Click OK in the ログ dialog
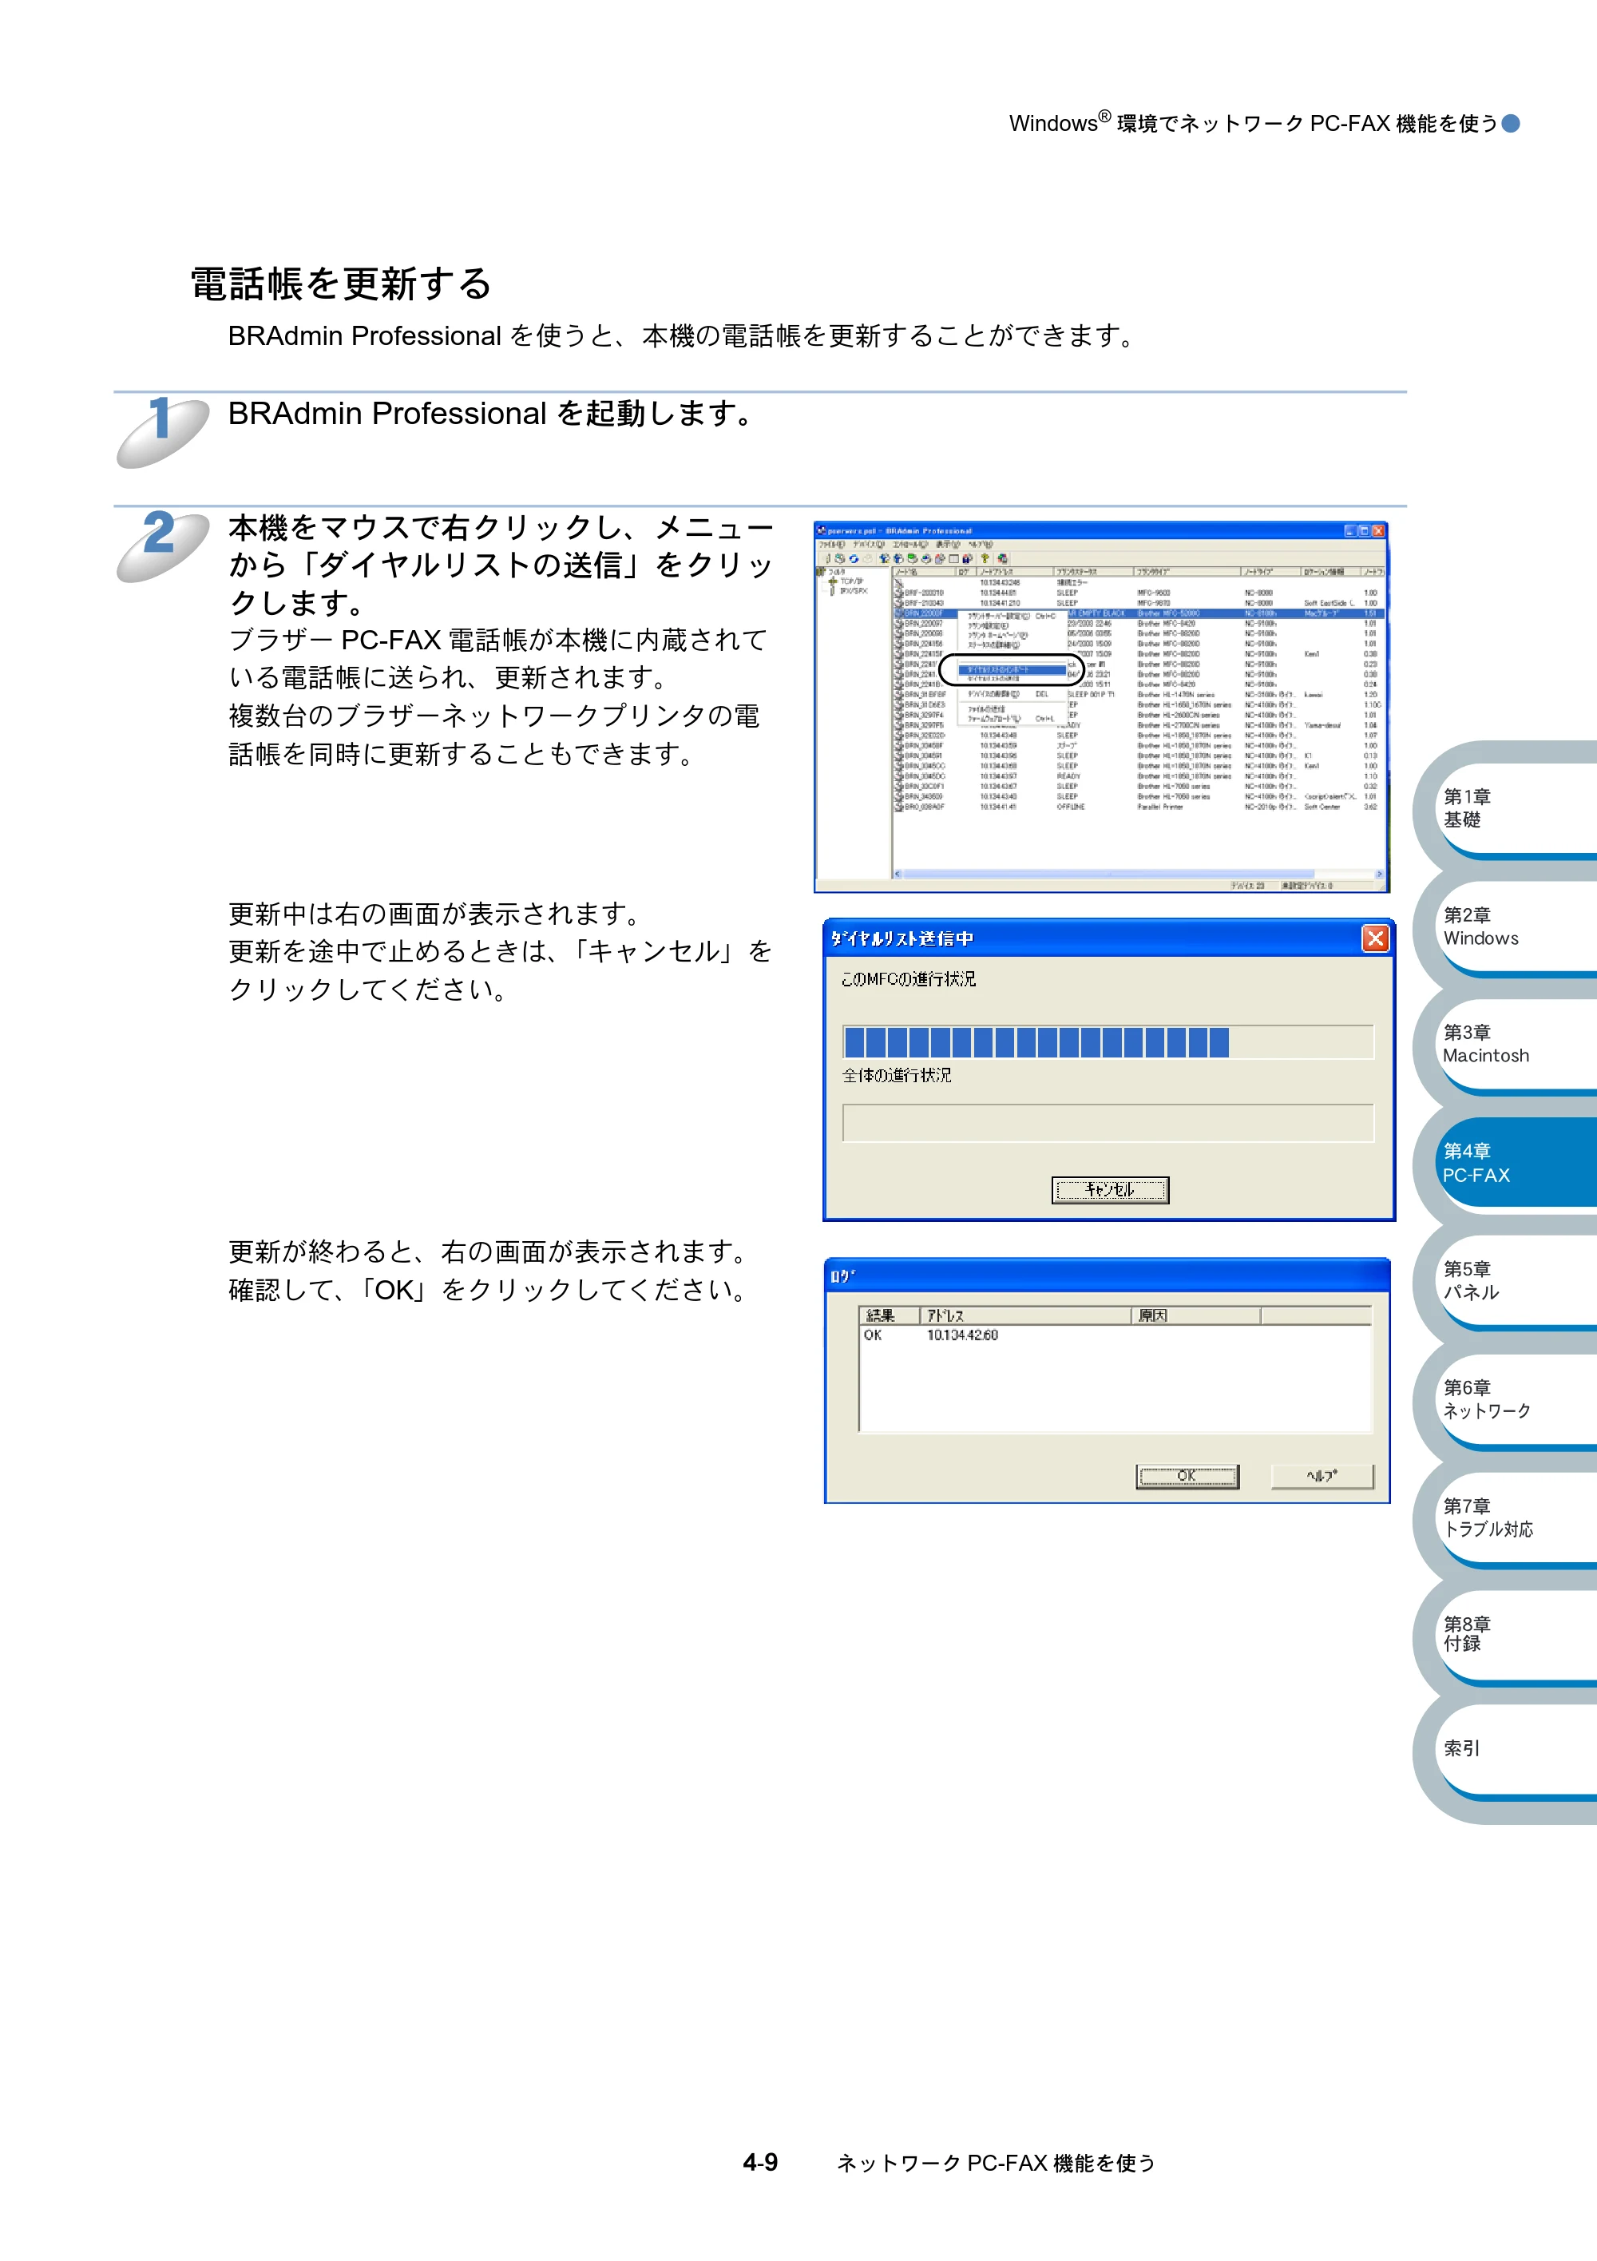Image resolution: width=1597 pixels, height=2261 pixels. pos(1187,1476)
